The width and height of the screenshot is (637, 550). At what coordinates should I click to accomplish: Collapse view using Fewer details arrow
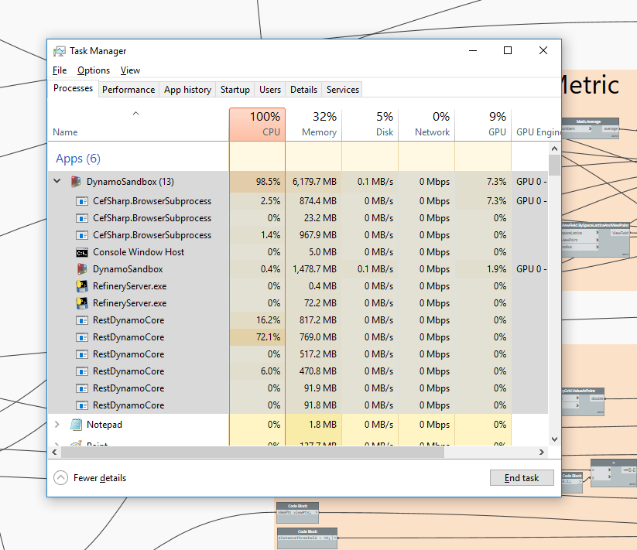click(61, 478)
